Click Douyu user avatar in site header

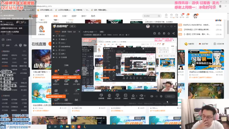[x=195, y=16]
